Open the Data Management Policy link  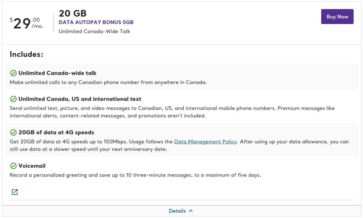[205, 141]
